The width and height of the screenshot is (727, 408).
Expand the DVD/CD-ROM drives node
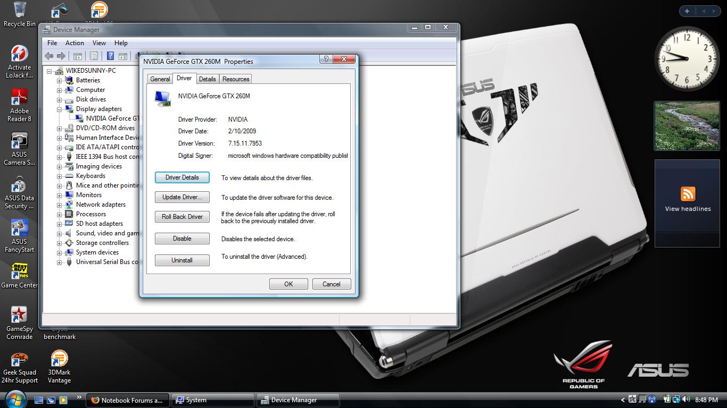point(59,128)
